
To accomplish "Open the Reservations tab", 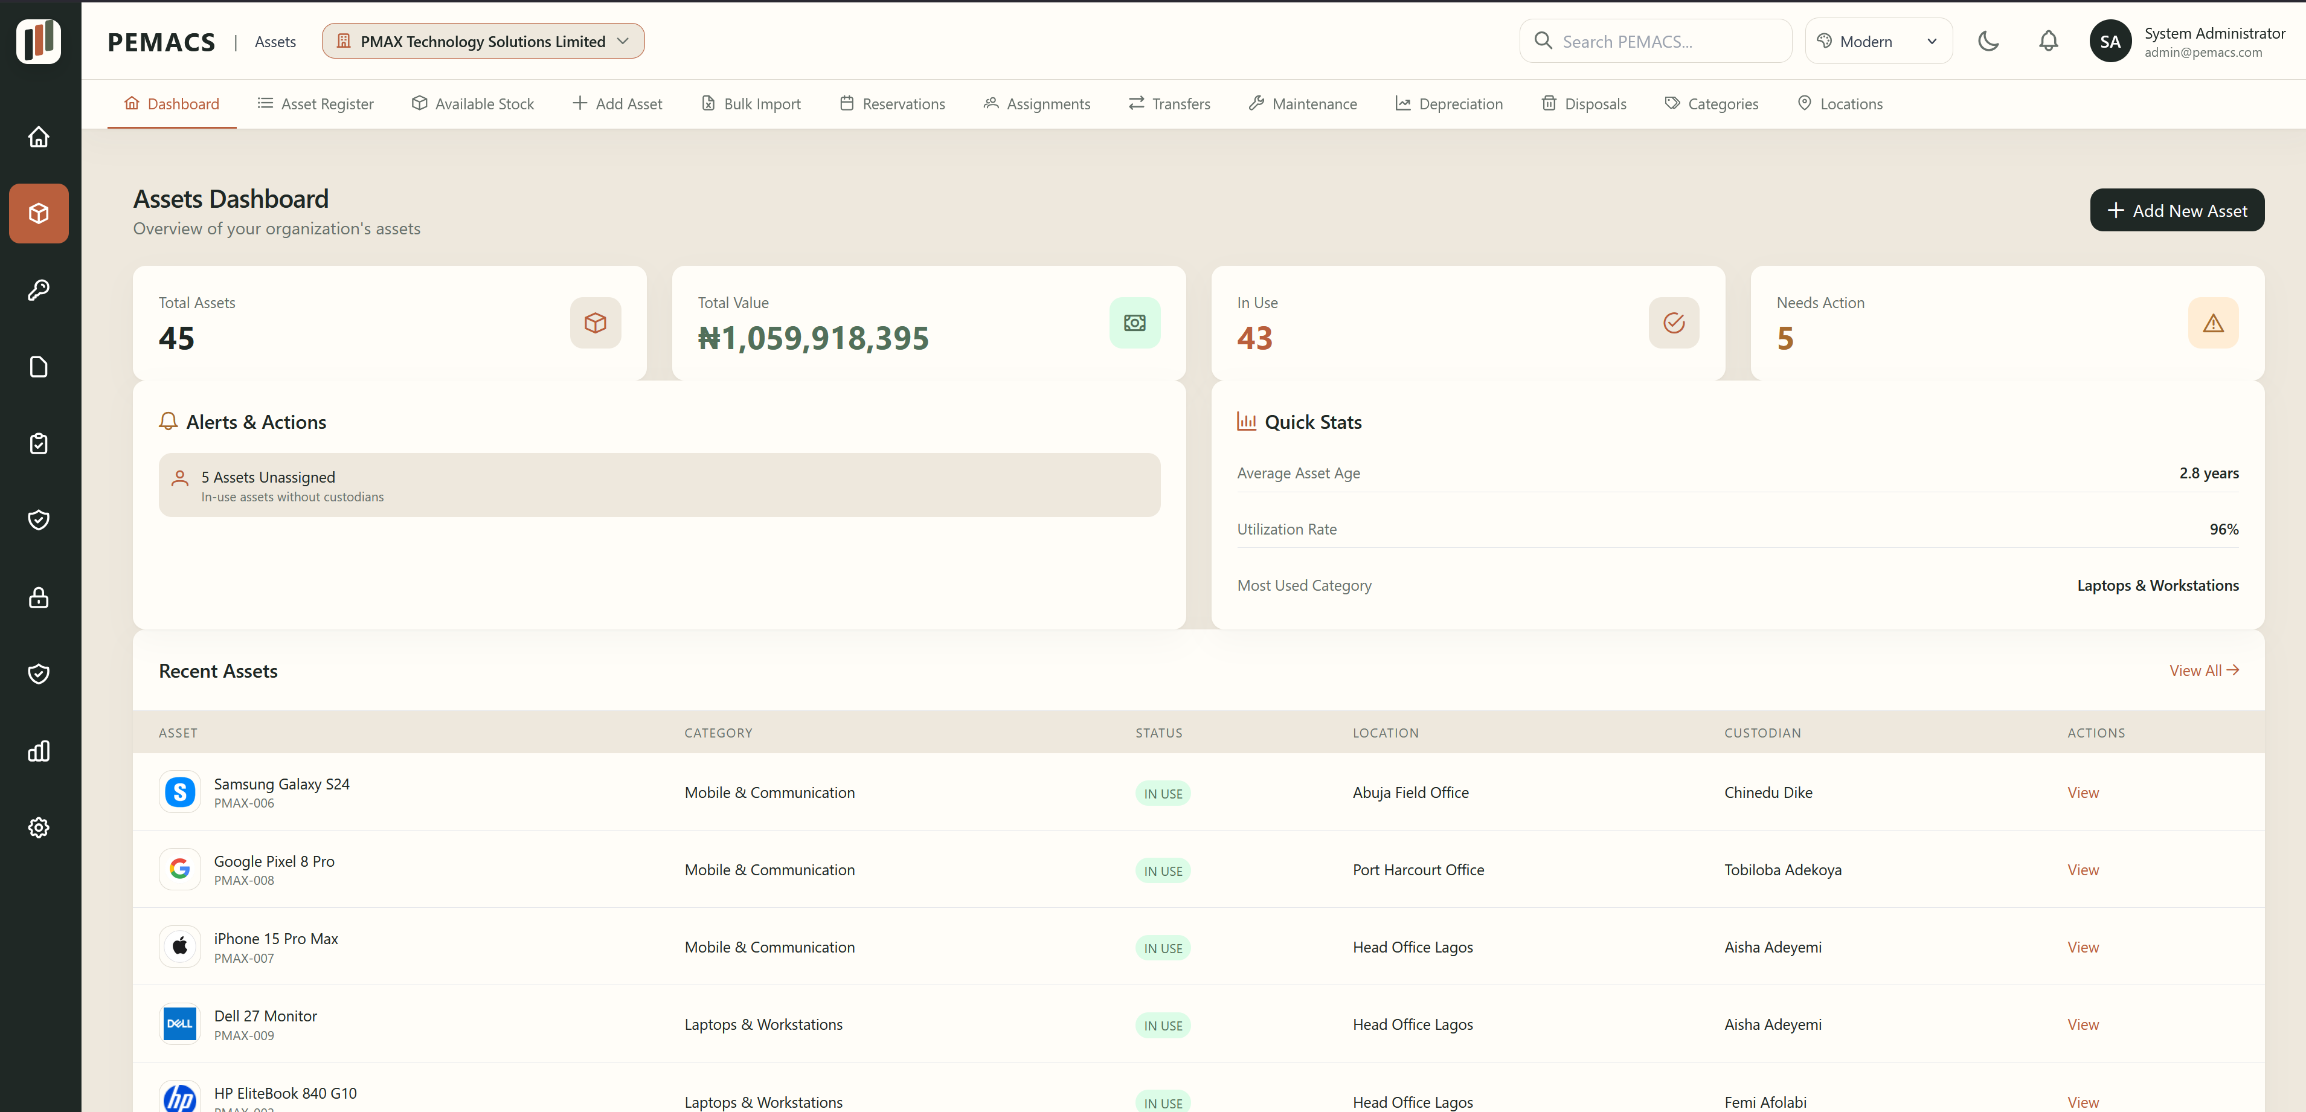I will 893,104.
